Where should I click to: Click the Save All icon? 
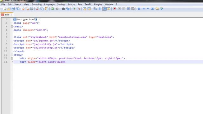[x=18, y=9]
